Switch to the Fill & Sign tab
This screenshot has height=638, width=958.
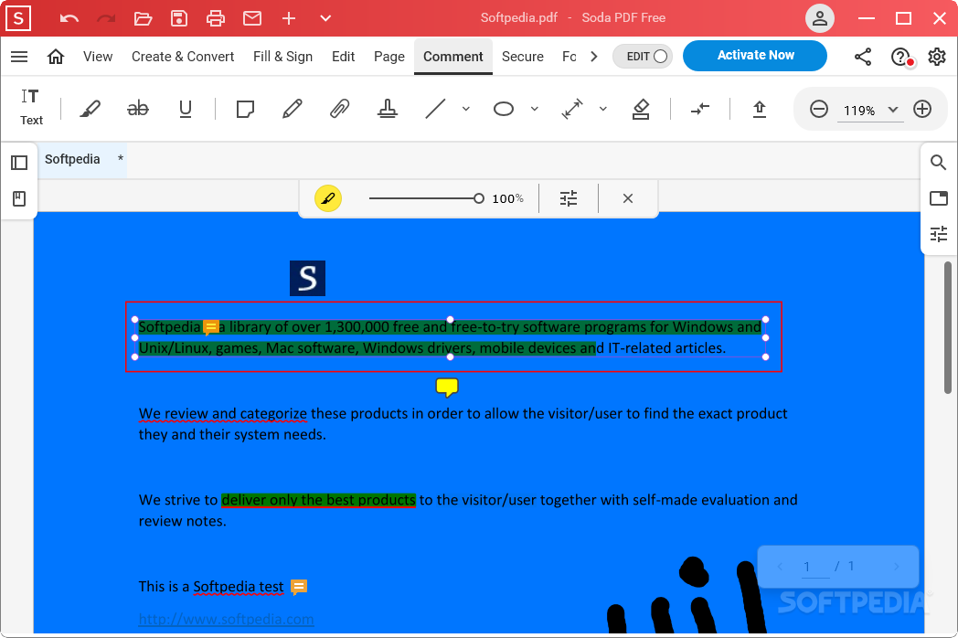tap(282, 57)
